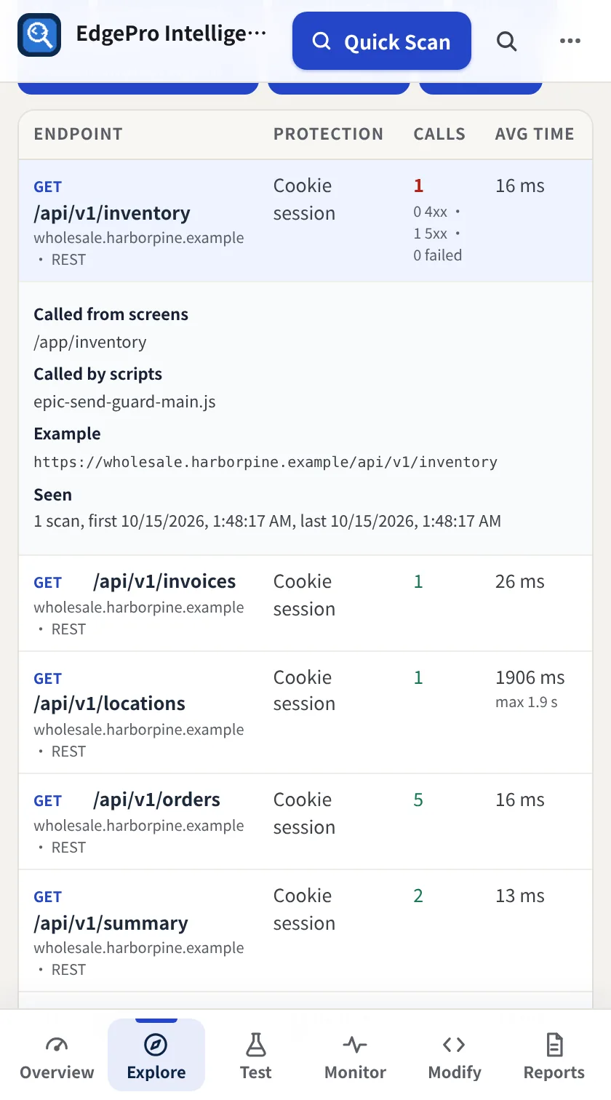Click the '13 ms' summary time

pyautogui.click(x=520, y=896)
